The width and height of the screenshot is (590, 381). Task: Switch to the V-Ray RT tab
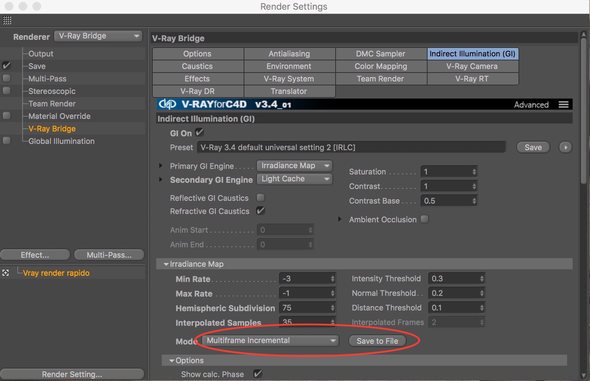[473, 79]
